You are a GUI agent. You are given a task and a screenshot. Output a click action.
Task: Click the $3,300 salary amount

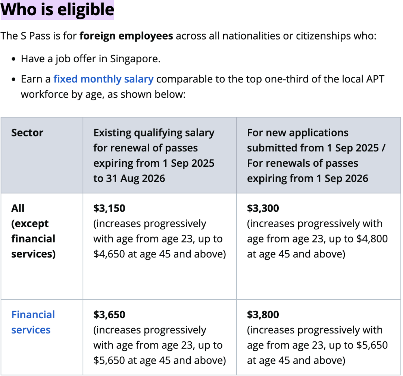pos(263,208)
